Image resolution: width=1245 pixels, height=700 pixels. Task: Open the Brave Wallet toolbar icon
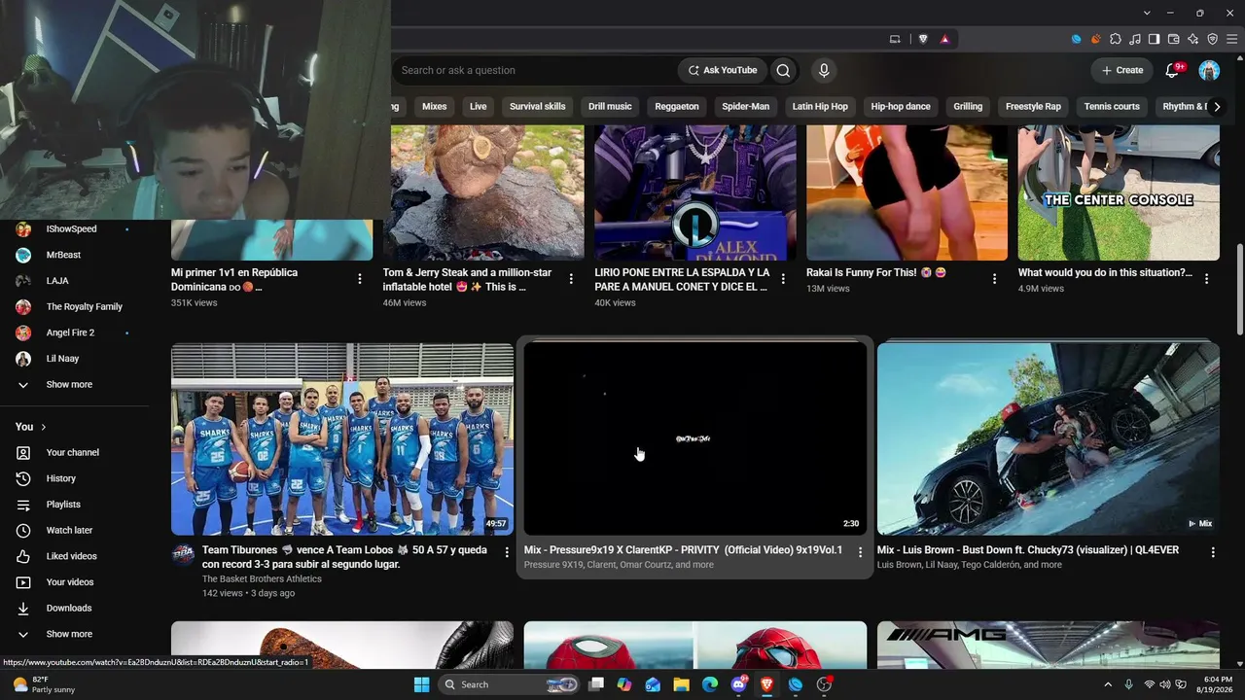point(1174,39)
